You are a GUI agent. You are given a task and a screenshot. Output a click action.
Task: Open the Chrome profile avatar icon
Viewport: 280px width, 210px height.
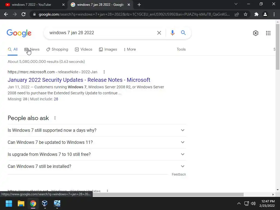pyautogui.click(x=265, y=14)
